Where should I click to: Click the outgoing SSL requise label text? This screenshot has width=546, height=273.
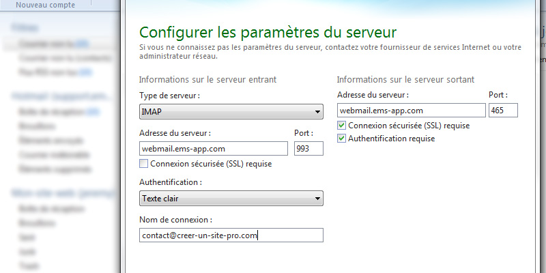[409, 126]
